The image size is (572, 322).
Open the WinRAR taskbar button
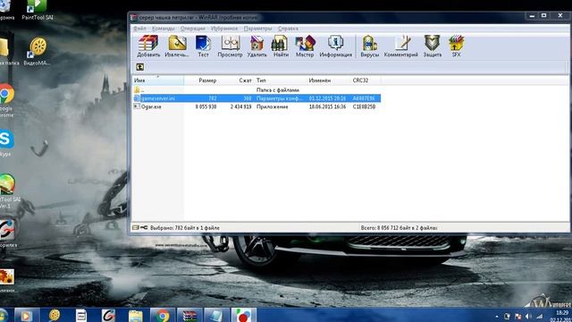[189, 315]
